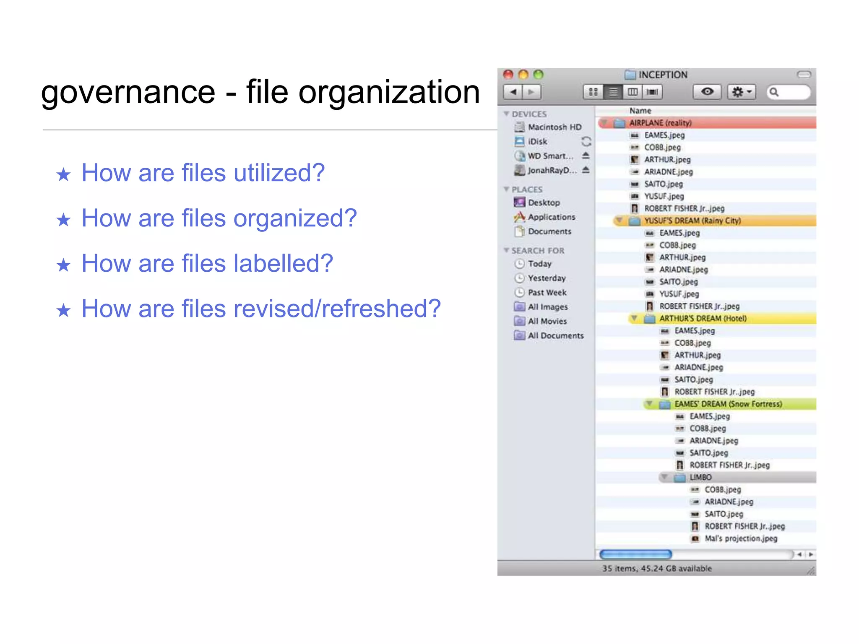The image size is (859, 644).
Task: Select the Today smart search
Action: pyautogui.click(x=533, y=263)
